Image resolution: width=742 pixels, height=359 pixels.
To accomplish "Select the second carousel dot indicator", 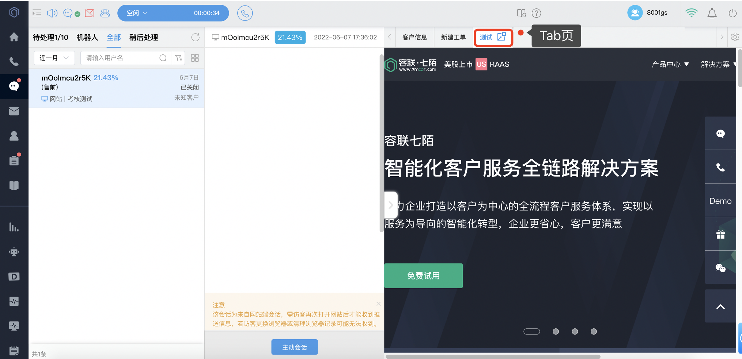I will tap(556, 331).
